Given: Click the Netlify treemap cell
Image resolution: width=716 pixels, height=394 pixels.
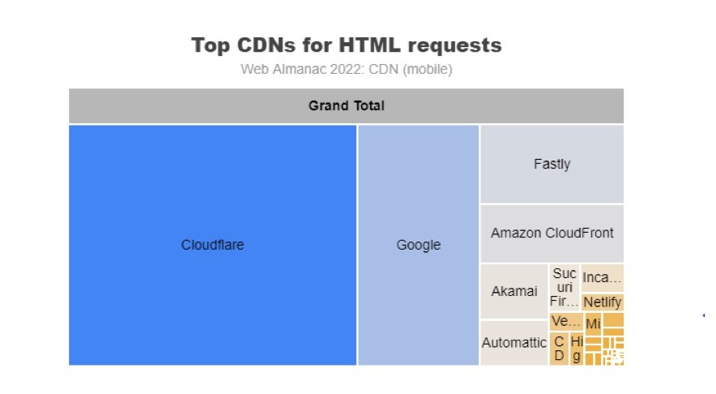Looking at the screenshot, I should 603,302.
